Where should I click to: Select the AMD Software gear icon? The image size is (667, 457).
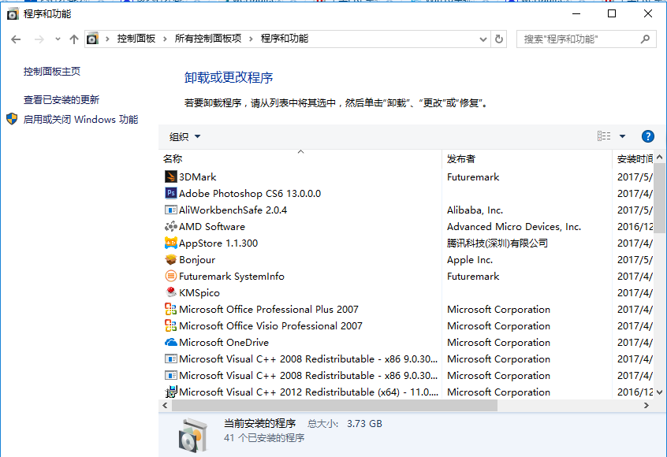pyautogui.click(x=170, y=226)
